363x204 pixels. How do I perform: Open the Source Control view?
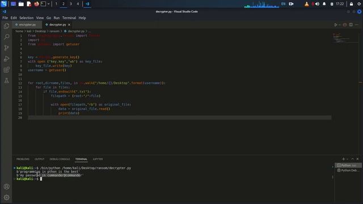(x=6, y=48)
